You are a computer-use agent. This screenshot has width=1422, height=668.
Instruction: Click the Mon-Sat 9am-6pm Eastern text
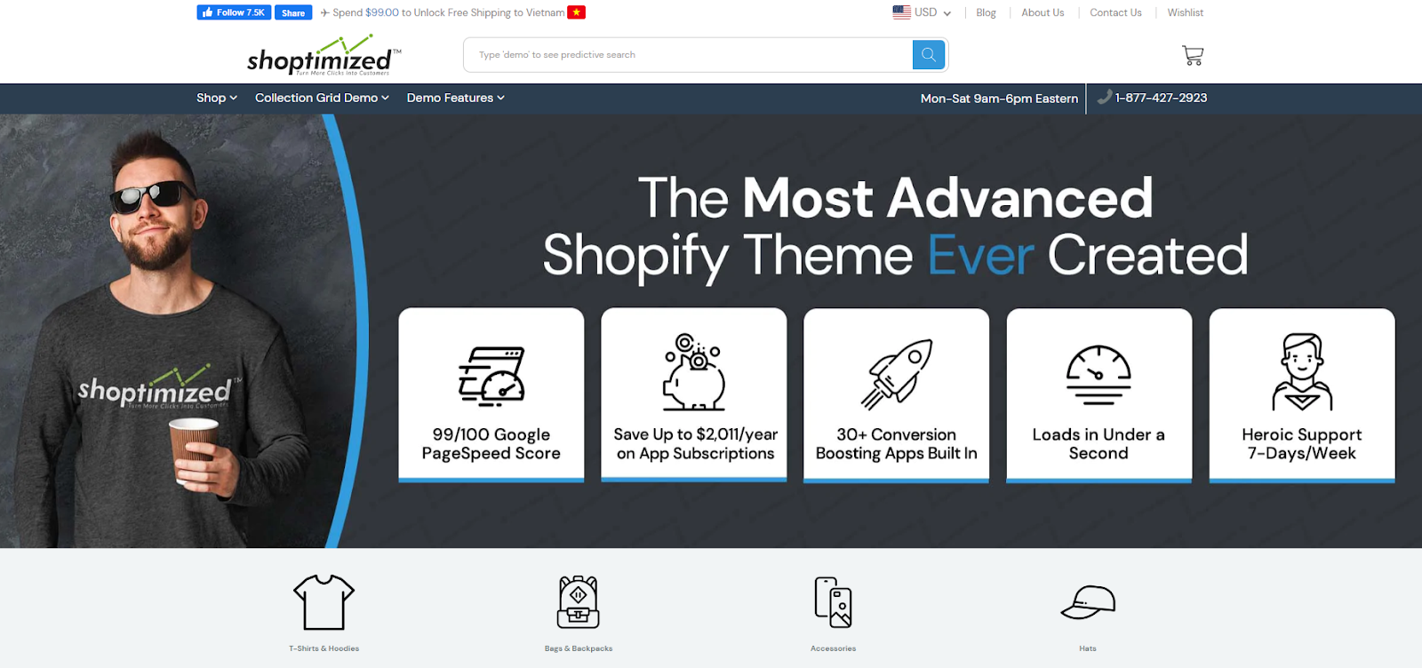pos(999,99)
